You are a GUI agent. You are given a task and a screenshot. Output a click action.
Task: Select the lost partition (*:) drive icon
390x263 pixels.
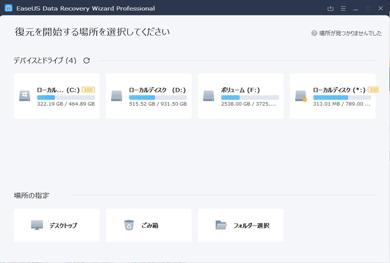tap(301, 96)
